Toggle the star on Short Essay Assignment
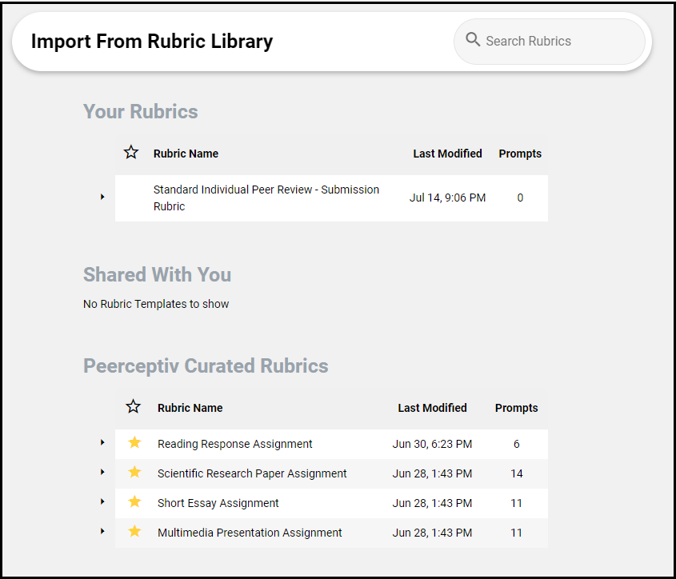Viewport: 676px width, 579px height. click(x=134, y=502)
